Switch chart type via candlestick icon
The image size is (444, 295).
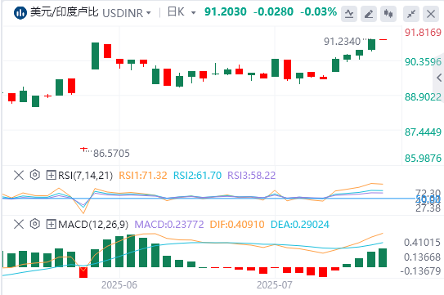coord(388,13)
